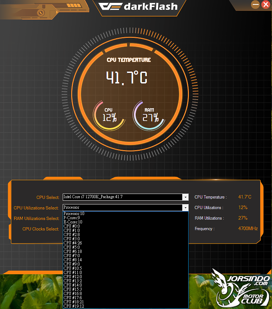This screenshot has height=309, width=272.
Task: Choose CPU #1:0 in the list
Action: click(x=125, y=230)
